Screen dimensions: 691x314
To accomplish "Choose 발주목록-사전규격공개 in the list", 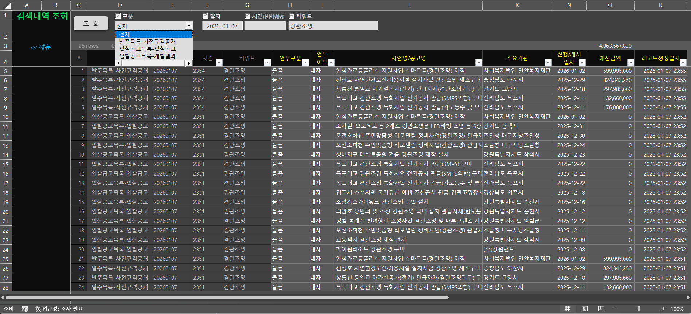I will (148, 42).
